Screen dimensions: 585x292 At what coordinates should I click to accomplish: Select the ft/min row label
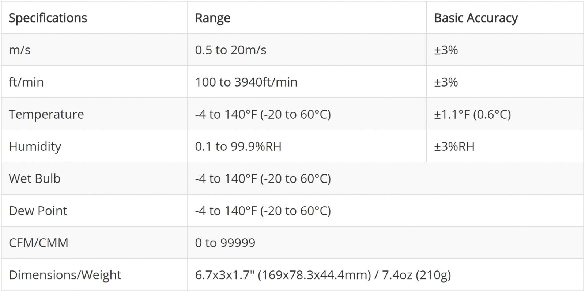(26, 82)
